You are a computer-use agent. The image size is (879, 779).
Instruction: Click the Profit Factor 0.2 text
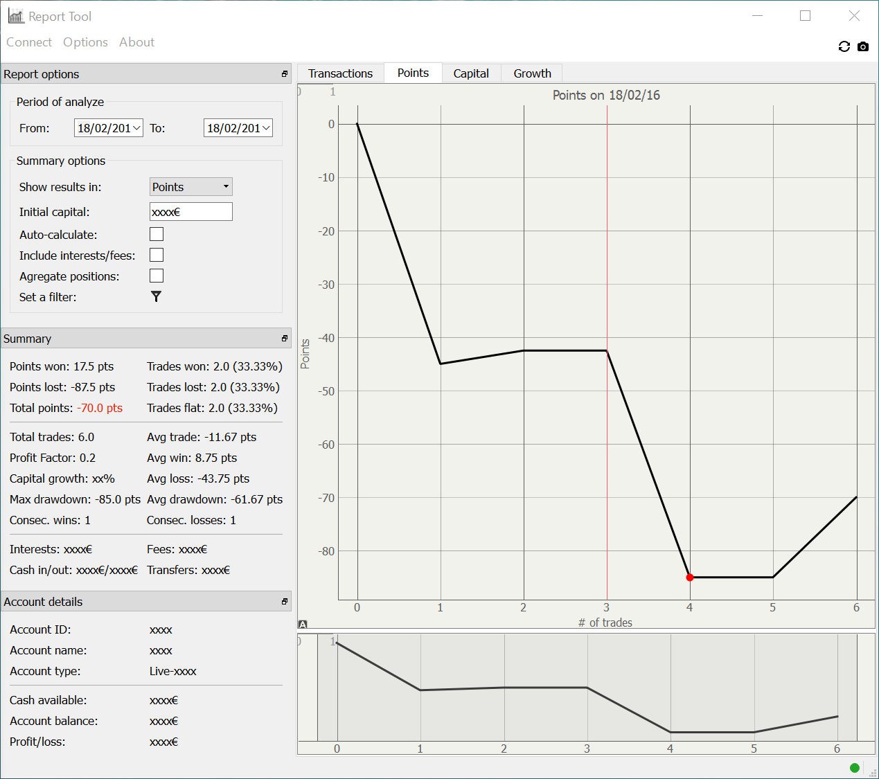(x=53, y=458)
